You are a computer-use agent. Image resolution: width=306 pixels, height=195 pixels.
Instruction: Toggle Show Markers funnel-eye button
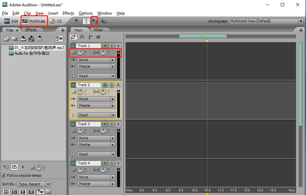click(40, 192)
